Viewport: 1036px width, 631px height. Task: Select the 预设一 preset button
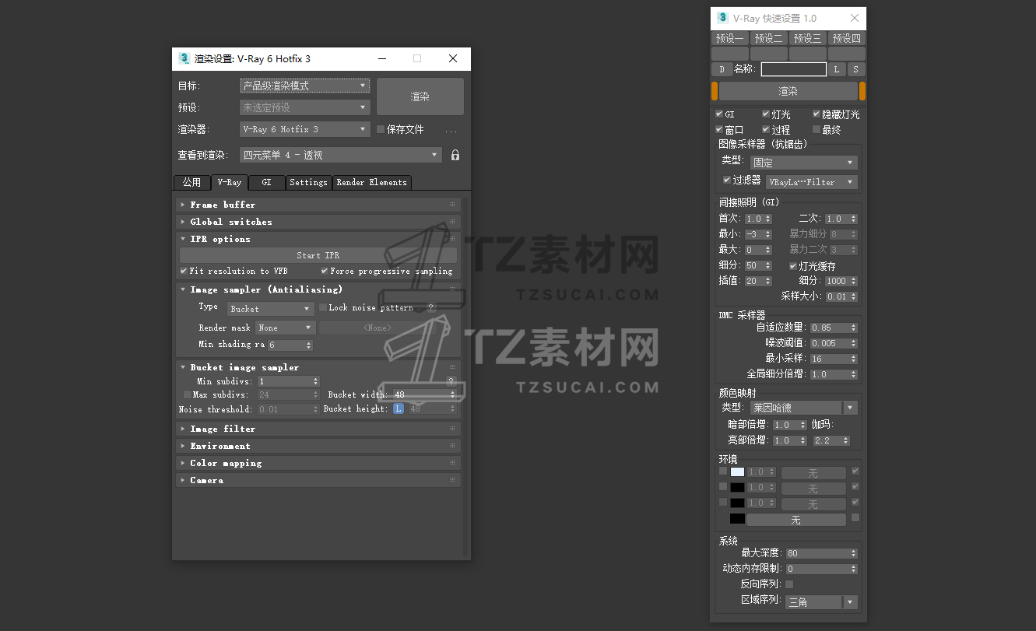(x=730, y=38)
